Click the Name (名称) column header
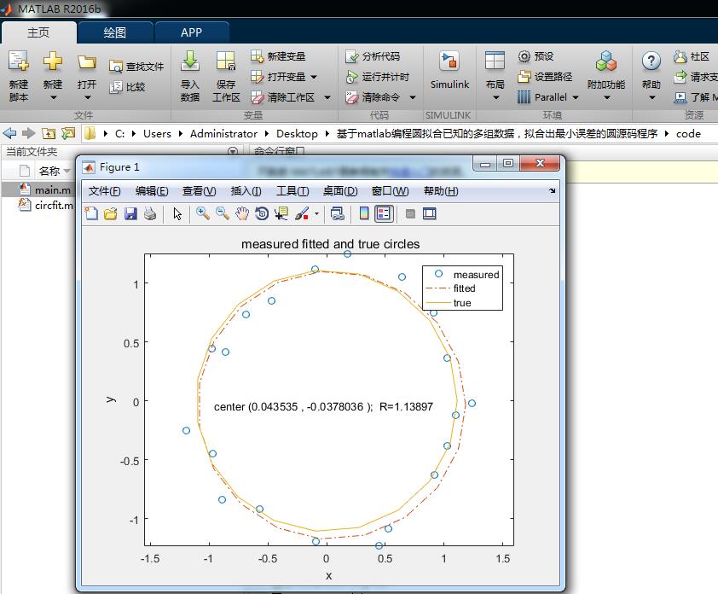The height and width of the screenshot is (594, 718). [x=49, y=171]
